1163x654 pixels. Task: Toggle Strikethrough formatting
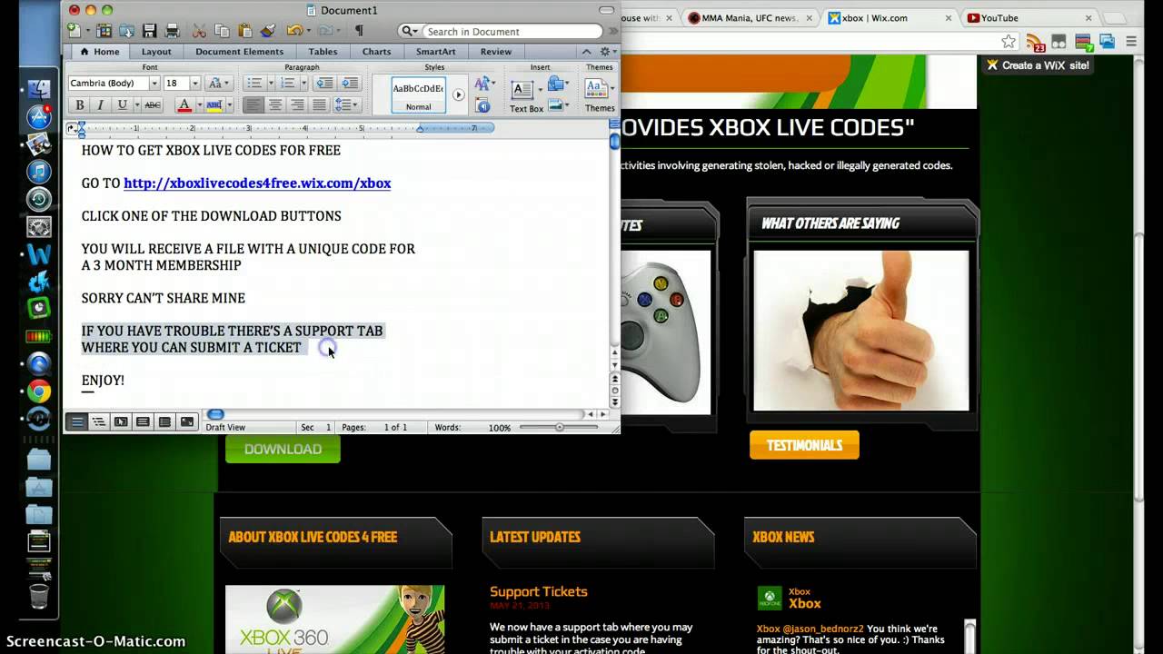153,105
